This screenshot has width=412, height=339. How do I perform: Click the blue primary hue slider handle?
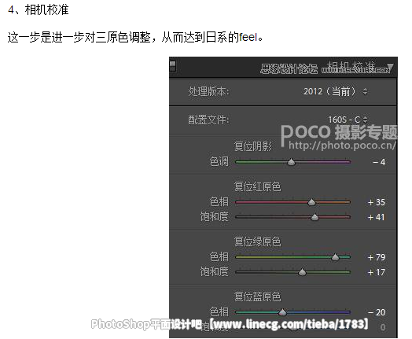pyautogui.click(x=282, y=312)
